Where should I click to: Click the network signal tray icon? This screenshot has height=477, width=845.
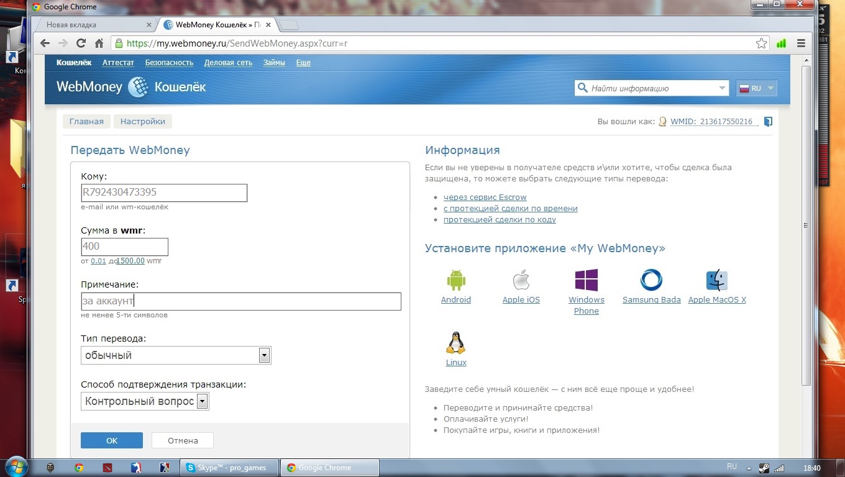pyautogui.click(x=779, y=468)
